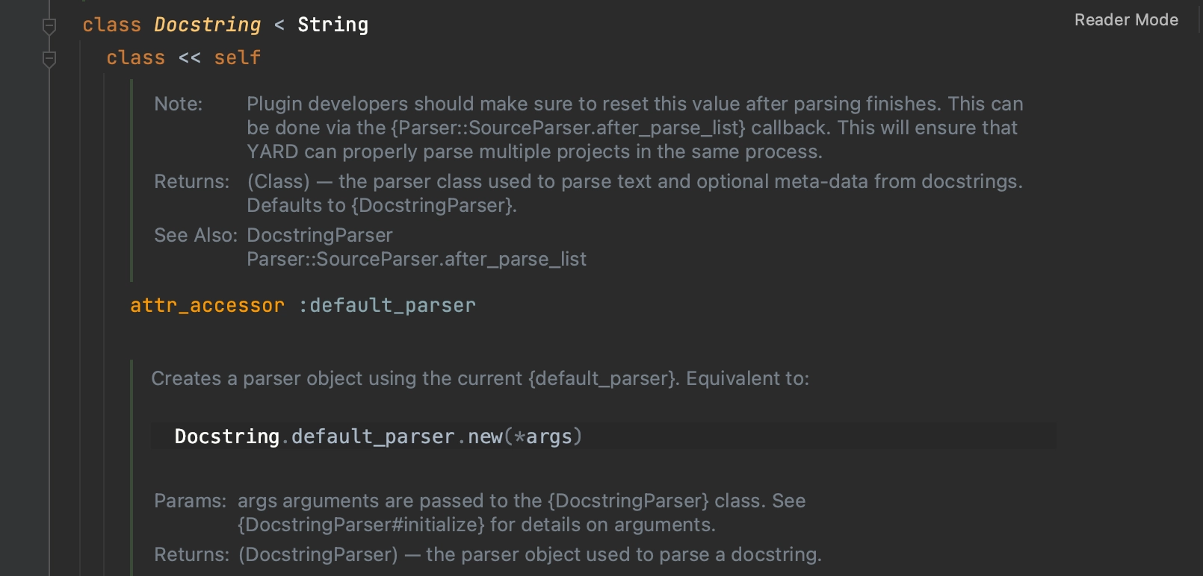This screenshot has height=576, width=1203.
Task: Click the green bar beside the Note documentation
Action: (132, 180)
